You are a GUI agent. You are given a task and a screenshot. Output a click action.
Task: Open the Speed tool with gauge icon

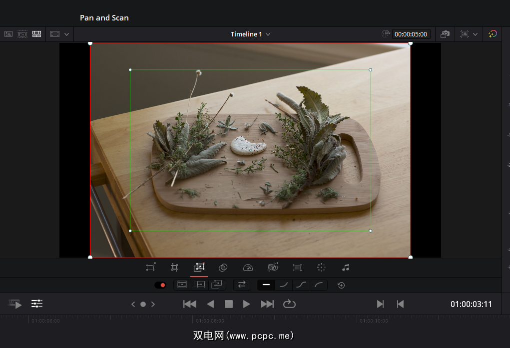click(248, 268)
